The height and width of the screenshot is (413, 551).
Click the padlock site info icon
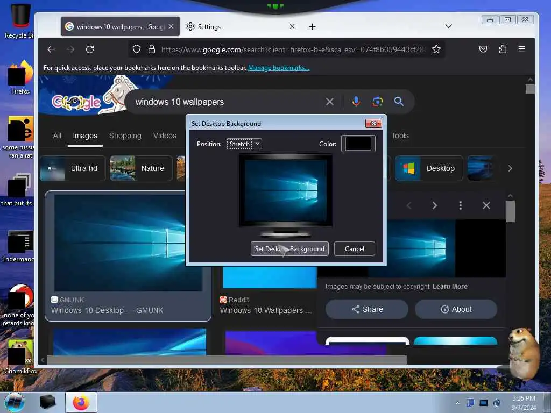pos(151,49)
